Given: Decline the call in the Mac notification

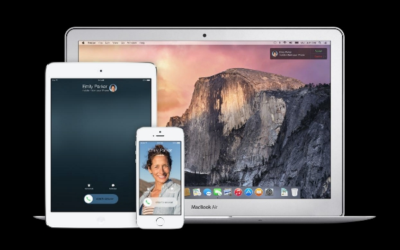Looking at the screenshot, I should click(319, 57).
